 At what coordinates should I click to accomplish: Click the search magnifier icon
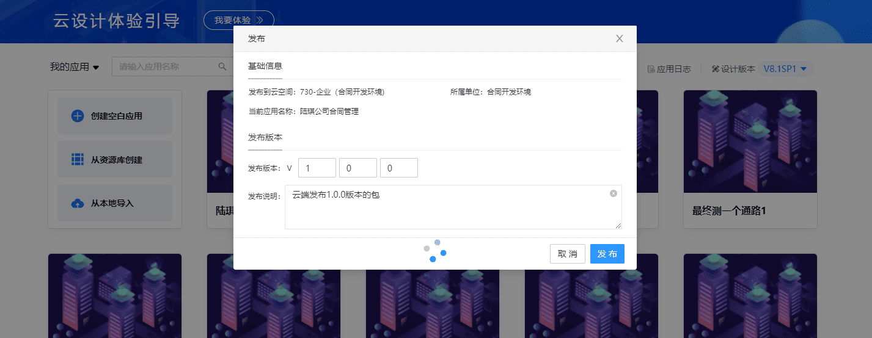[222, 67]
